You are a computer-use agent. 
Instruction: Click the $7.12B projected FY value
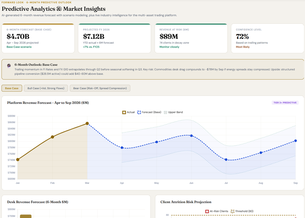pyautogui.click(x=94, y=36)
